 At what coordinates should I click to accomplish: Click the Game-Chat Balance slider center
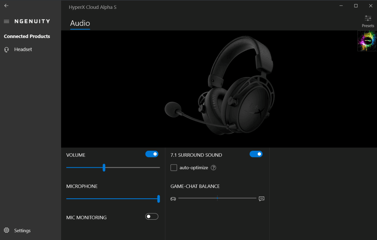(217, 198)
